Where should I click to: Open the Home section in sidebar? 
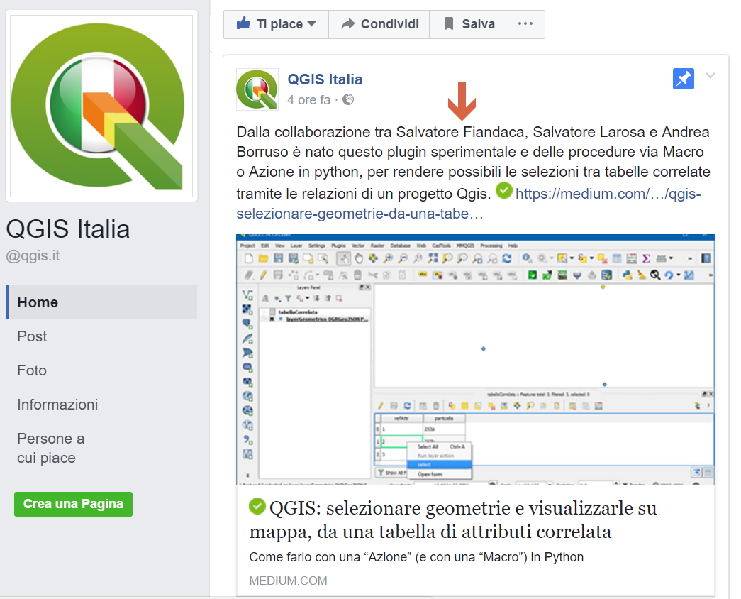(38, 302)
